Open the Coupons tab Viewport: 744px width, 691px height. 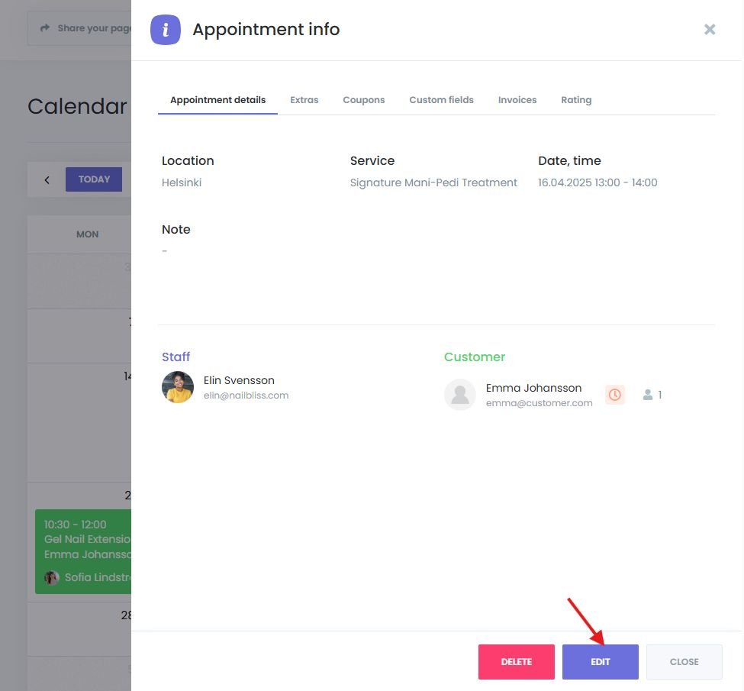[x=363, y=100]
